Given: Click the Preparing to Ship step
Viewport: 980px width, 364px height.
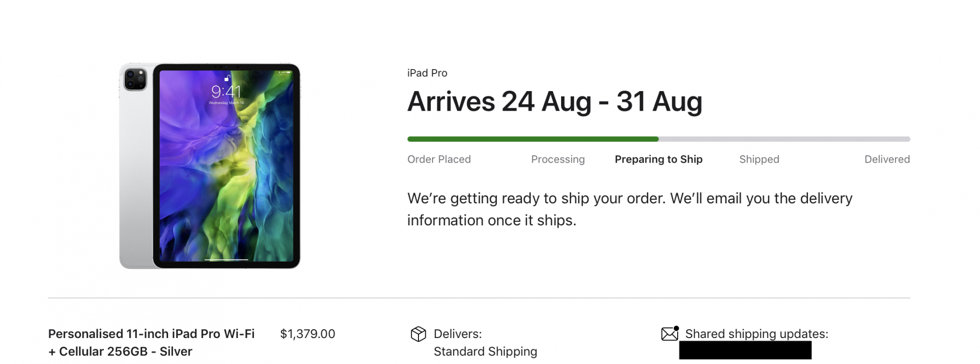Looking at the screenshot, I should pos(658,159).
